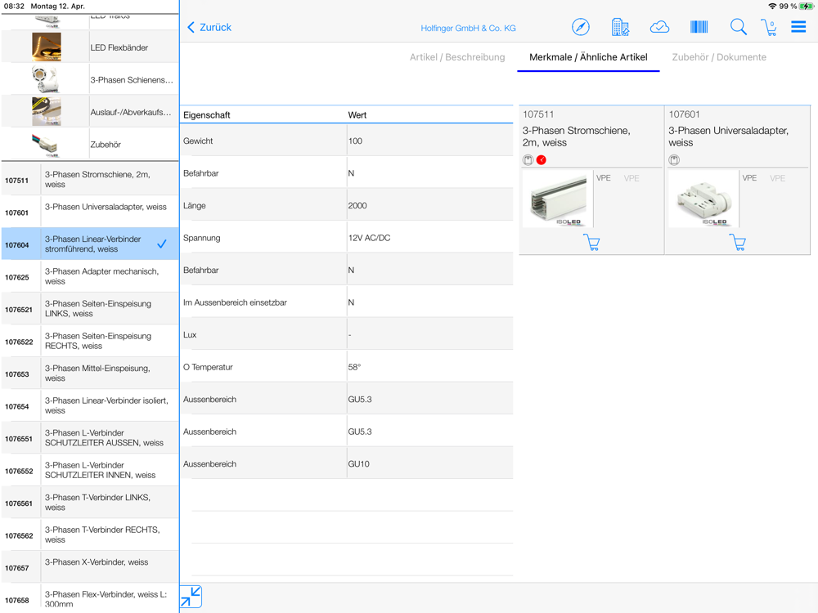Select 107653 3-Phasen Mittel-Einspeisung
The width and height of the screenshot is (818, 613).
90,374
